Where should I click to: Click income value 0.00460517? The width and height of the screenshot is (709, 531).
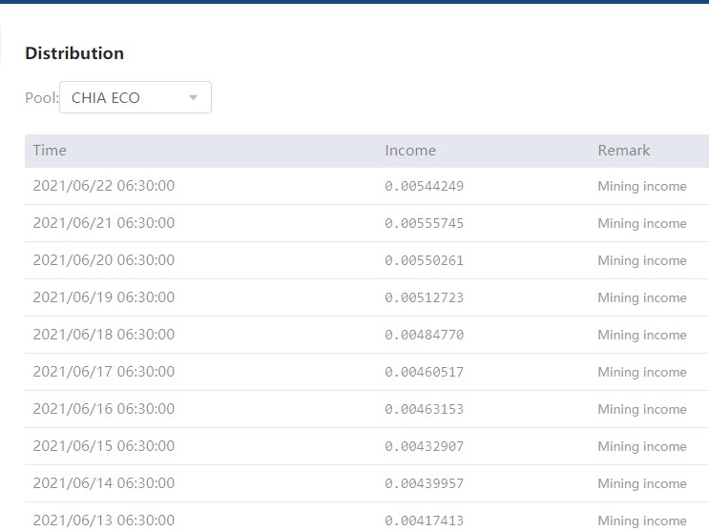424,372
